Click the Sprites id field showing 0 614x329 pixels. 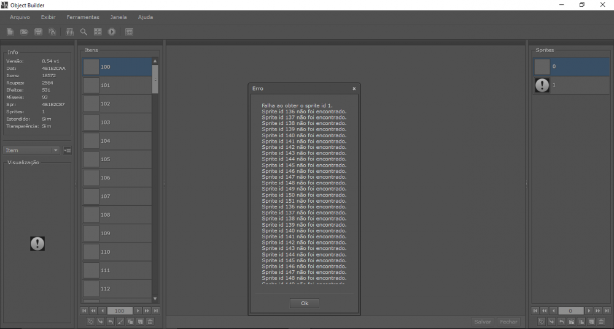pyautogui.click(x=570, y=311)
